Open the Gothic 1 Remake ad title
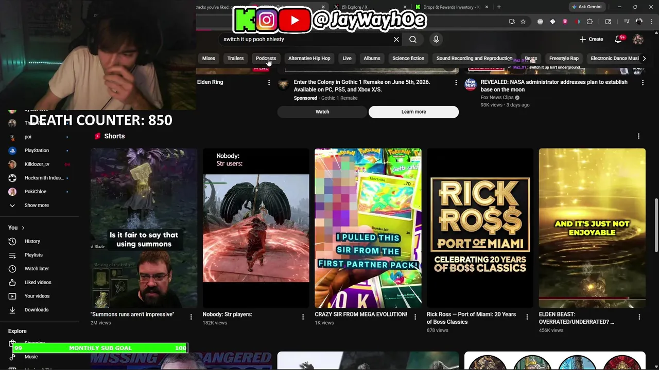 coord(362,86)
